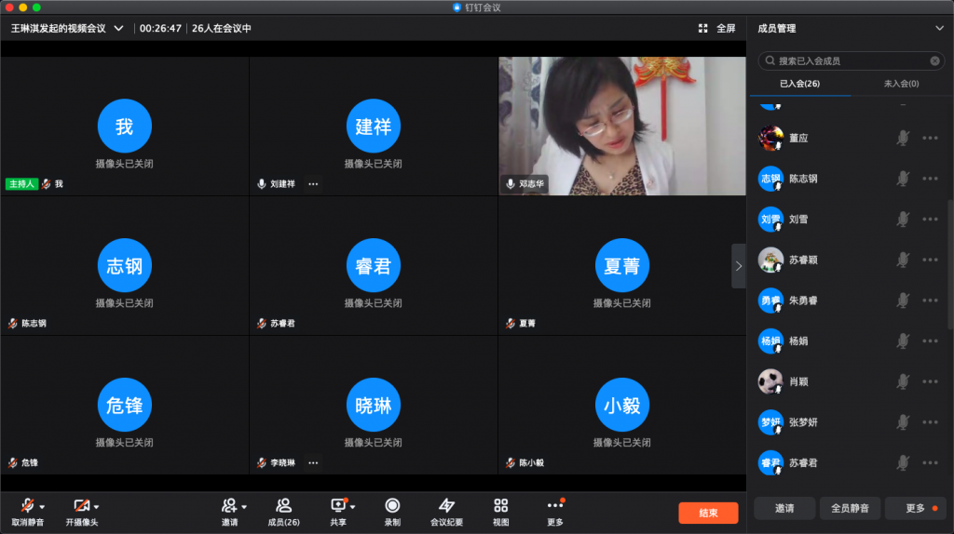Toggle 取消静音 microphone button
Screen dimensions: 954x534
point(27,506)
